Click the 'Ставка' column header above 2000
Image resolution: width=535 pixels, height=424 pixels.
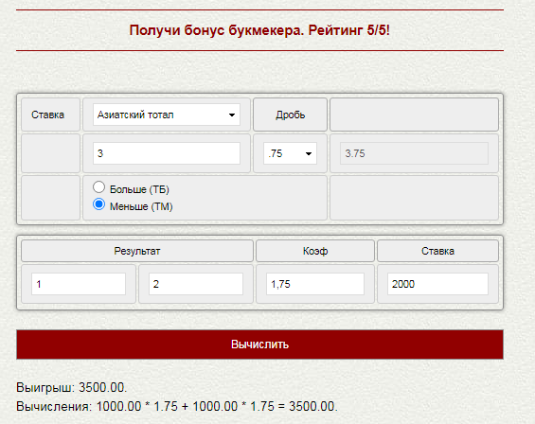[x=437, y=251]
